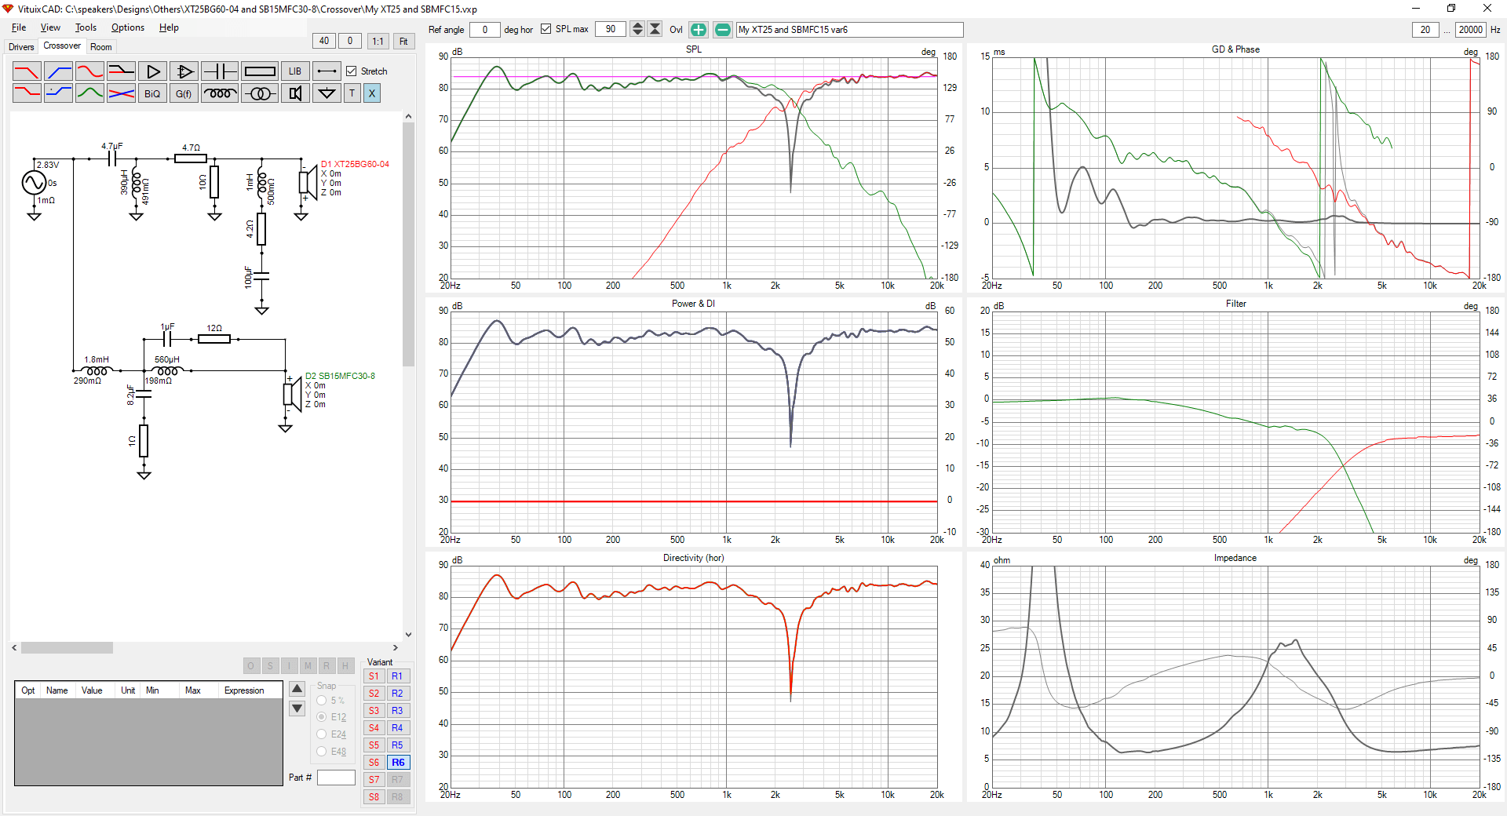Store variant with S1 button

374,676
